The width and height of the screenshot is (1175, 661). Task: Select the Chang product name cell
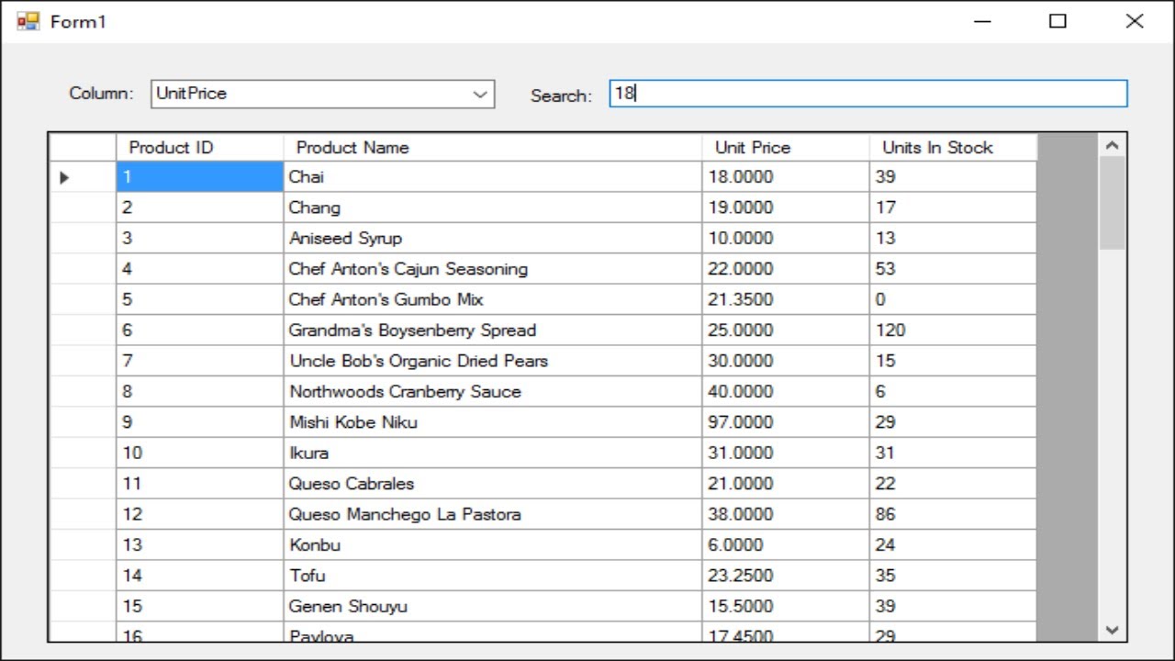point(493,207)
